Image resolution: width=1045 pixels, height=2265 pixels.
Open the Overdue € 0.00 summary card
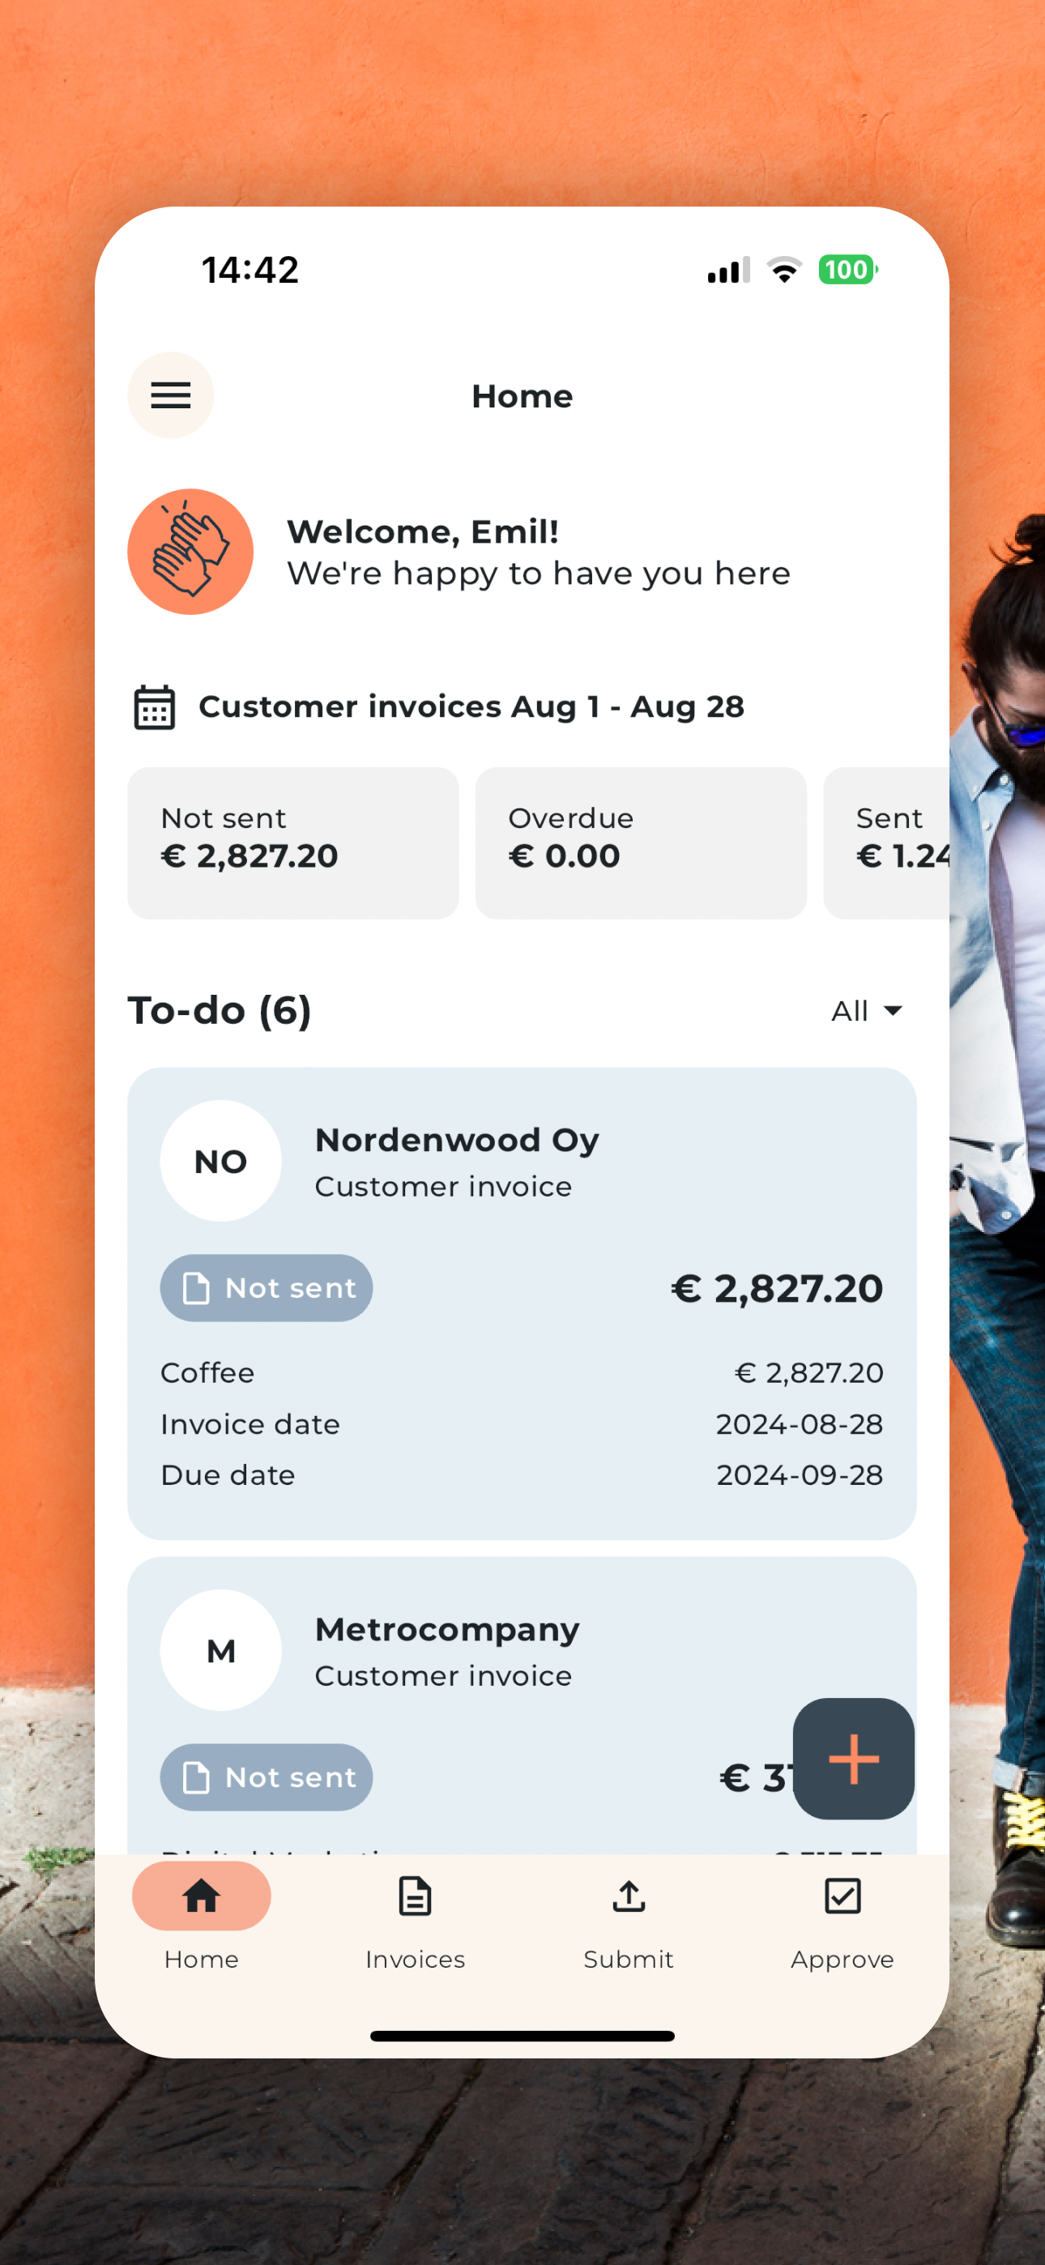pos(641,842)
